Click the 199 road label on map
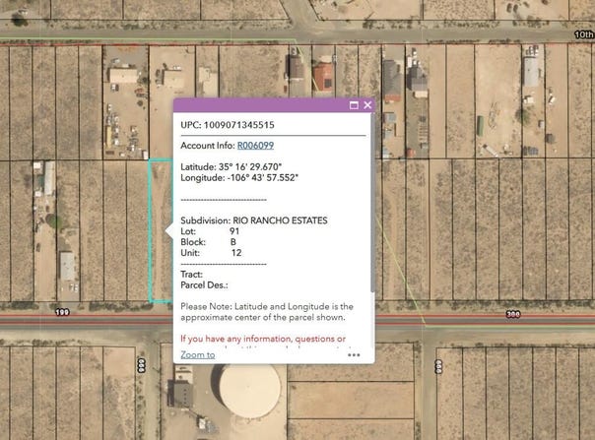The height and width of the screenshot is (440, 595). click(x=62, y=312)
